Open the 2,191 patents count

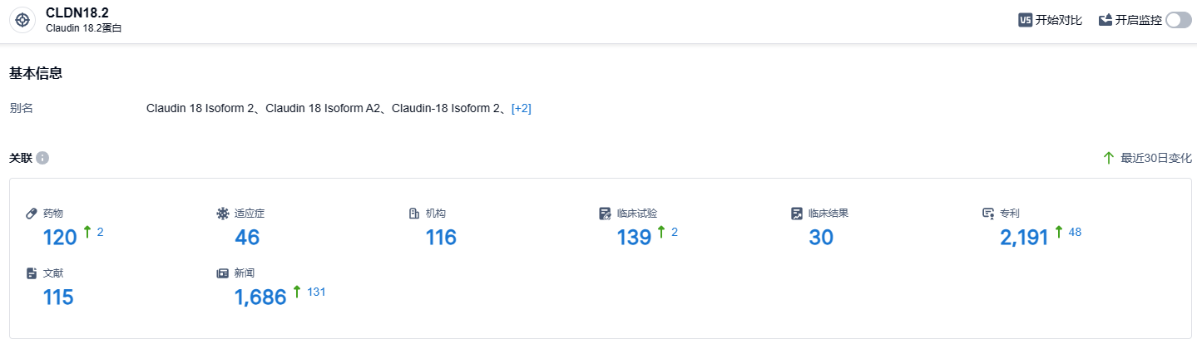point(1024,238)
